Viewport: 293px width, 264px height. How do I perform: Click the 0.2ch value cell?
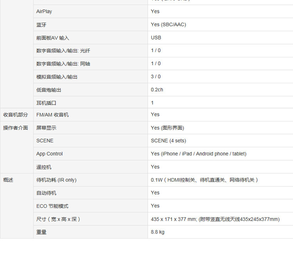tap(157, 90)
